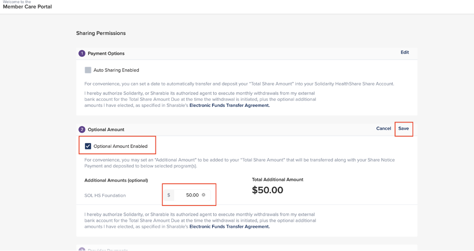Click the Member Care Portal title
The height and width of the screenshot is (251, 474).
point(27,7)
